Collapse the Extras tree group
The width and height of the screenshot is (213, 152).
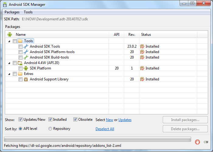pos(9,74)
